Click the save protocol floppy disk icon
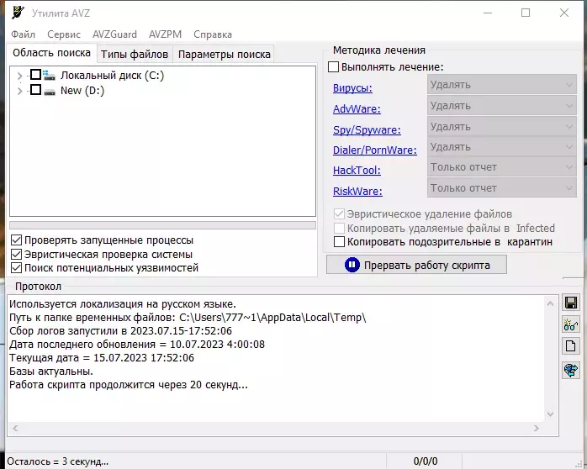The width and height of the screenshot is (587, 469). tap(570, 303)
